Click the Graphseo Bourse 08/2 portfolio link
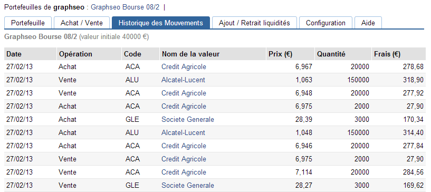 125,7
